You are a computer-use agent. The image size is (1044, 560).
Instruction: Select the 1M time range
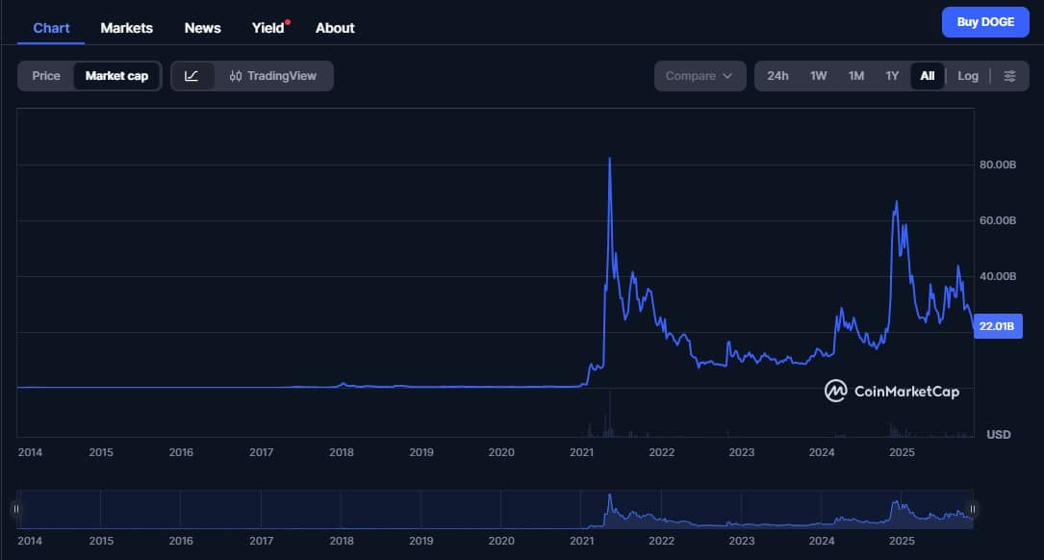click(x=855, y=76)
